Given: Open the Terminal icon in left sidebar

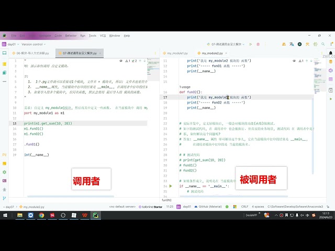Looking at the screenshot, I should pyautogui.click(x=5, y=181).
